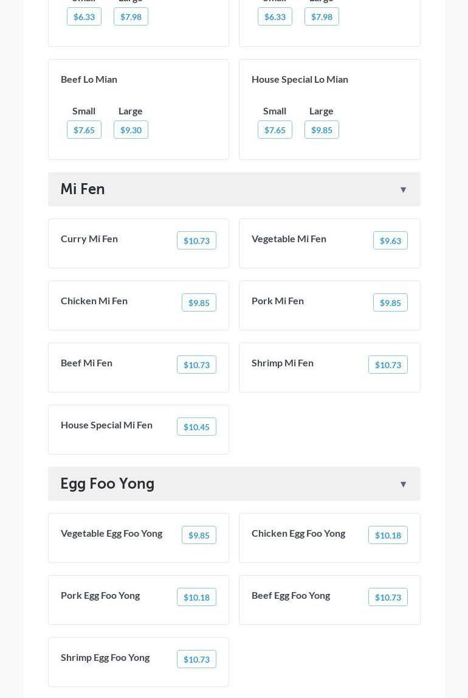Screen dimensions: 468x698
Task: Choose House Special Lo Mian small $7.65
Action: 275,130
